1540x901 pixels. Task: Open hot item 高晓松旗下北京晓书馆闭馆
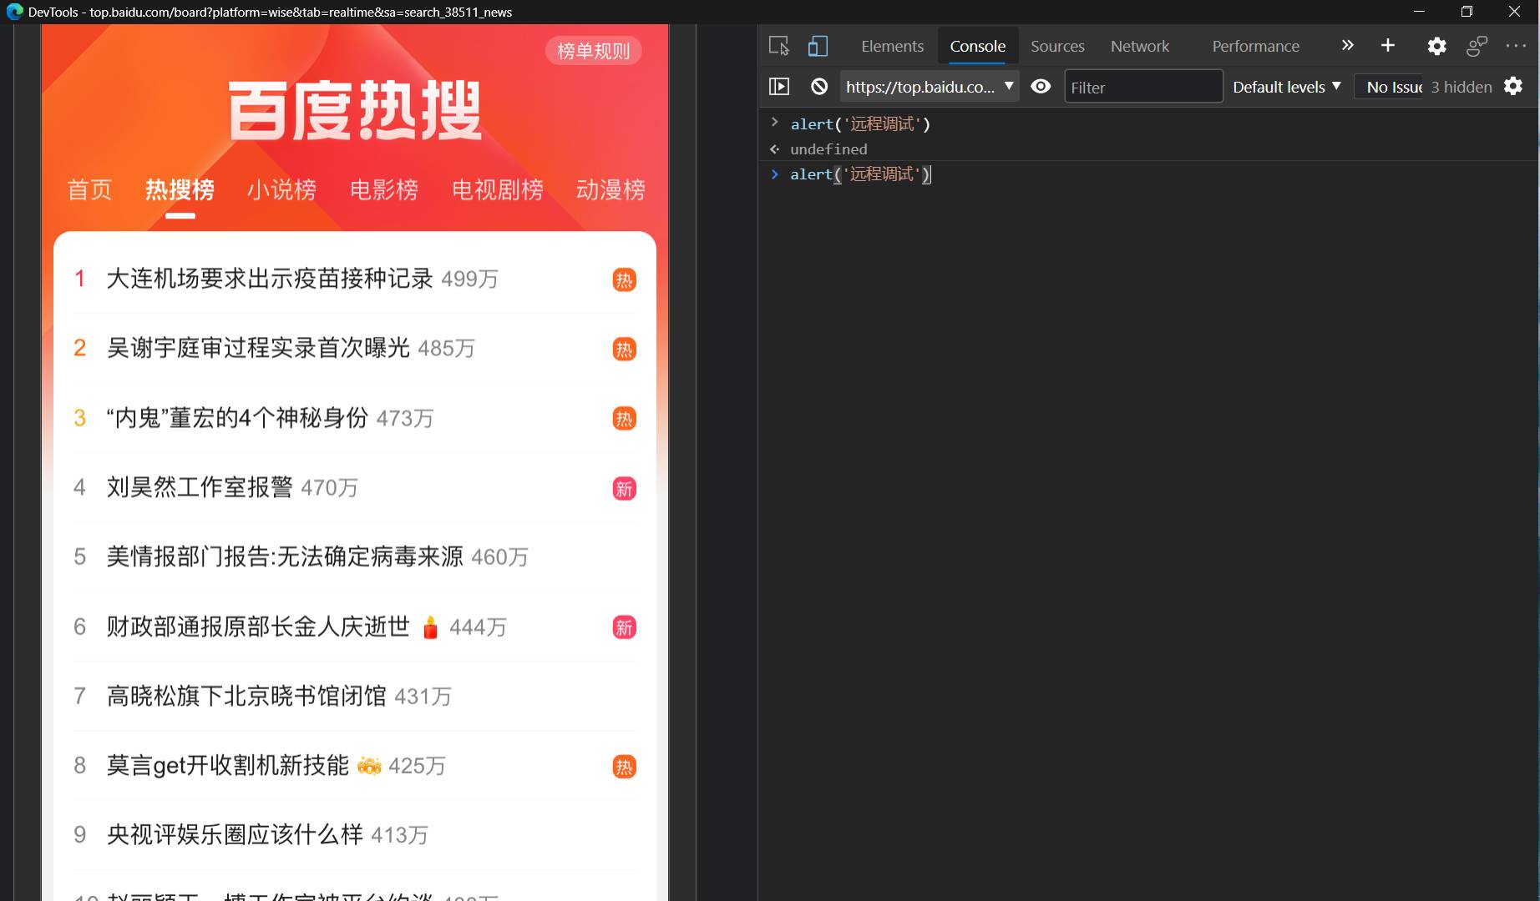coord(246,696)
